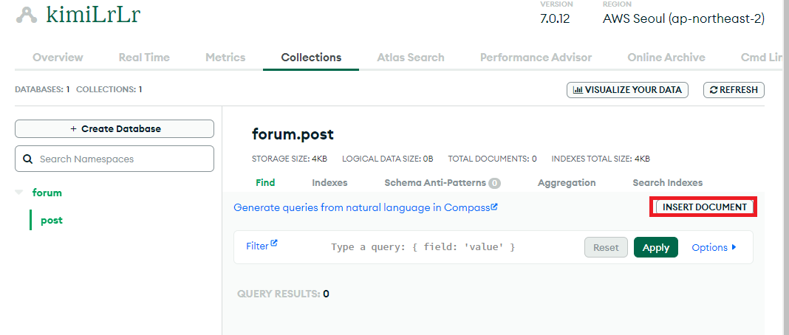The height and width of the screenshot is (335, 789).
Task: Switch to the Aggregation tab
Action: coord(567,183)
